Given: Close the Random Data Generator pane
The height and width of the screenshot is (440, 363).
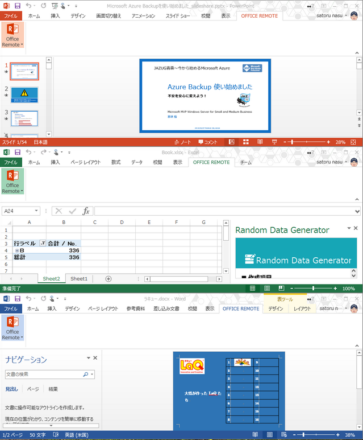Looking at the screenshot, I should pyautogui.click(x=356, y=228).
